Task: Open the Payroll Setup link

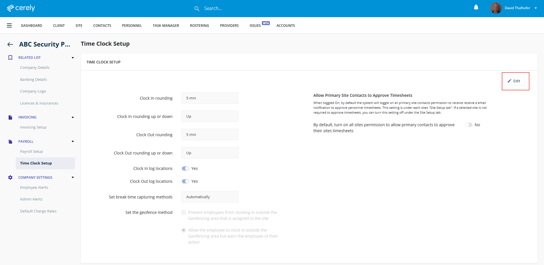Action: click(x=32, y=152)
